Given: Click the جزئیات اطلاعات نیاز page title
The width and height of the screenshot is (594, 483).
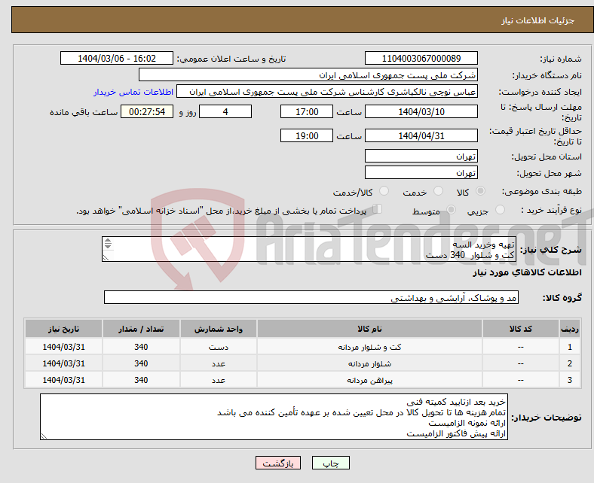Looking at the screenshot, I should pos(538,20).
